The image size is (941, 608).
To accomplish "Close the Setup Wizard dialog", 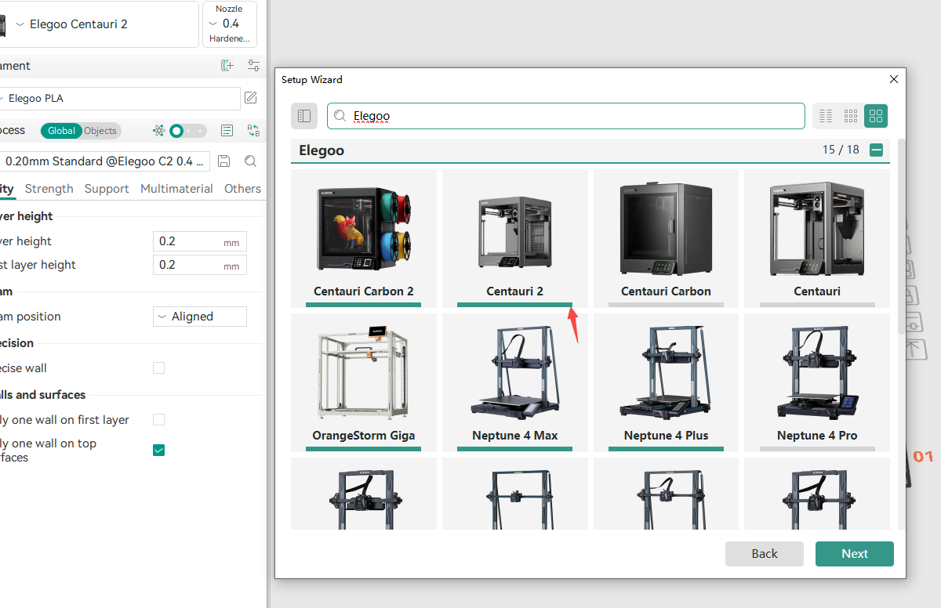I will [x=893, y=79].
